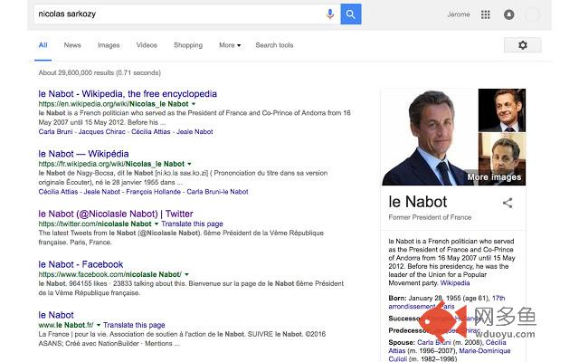Viewport: 579px width, 362px height.
Task: Open le Nabot Wikipedia free encyclopedia result
Action: coord(128,94)
